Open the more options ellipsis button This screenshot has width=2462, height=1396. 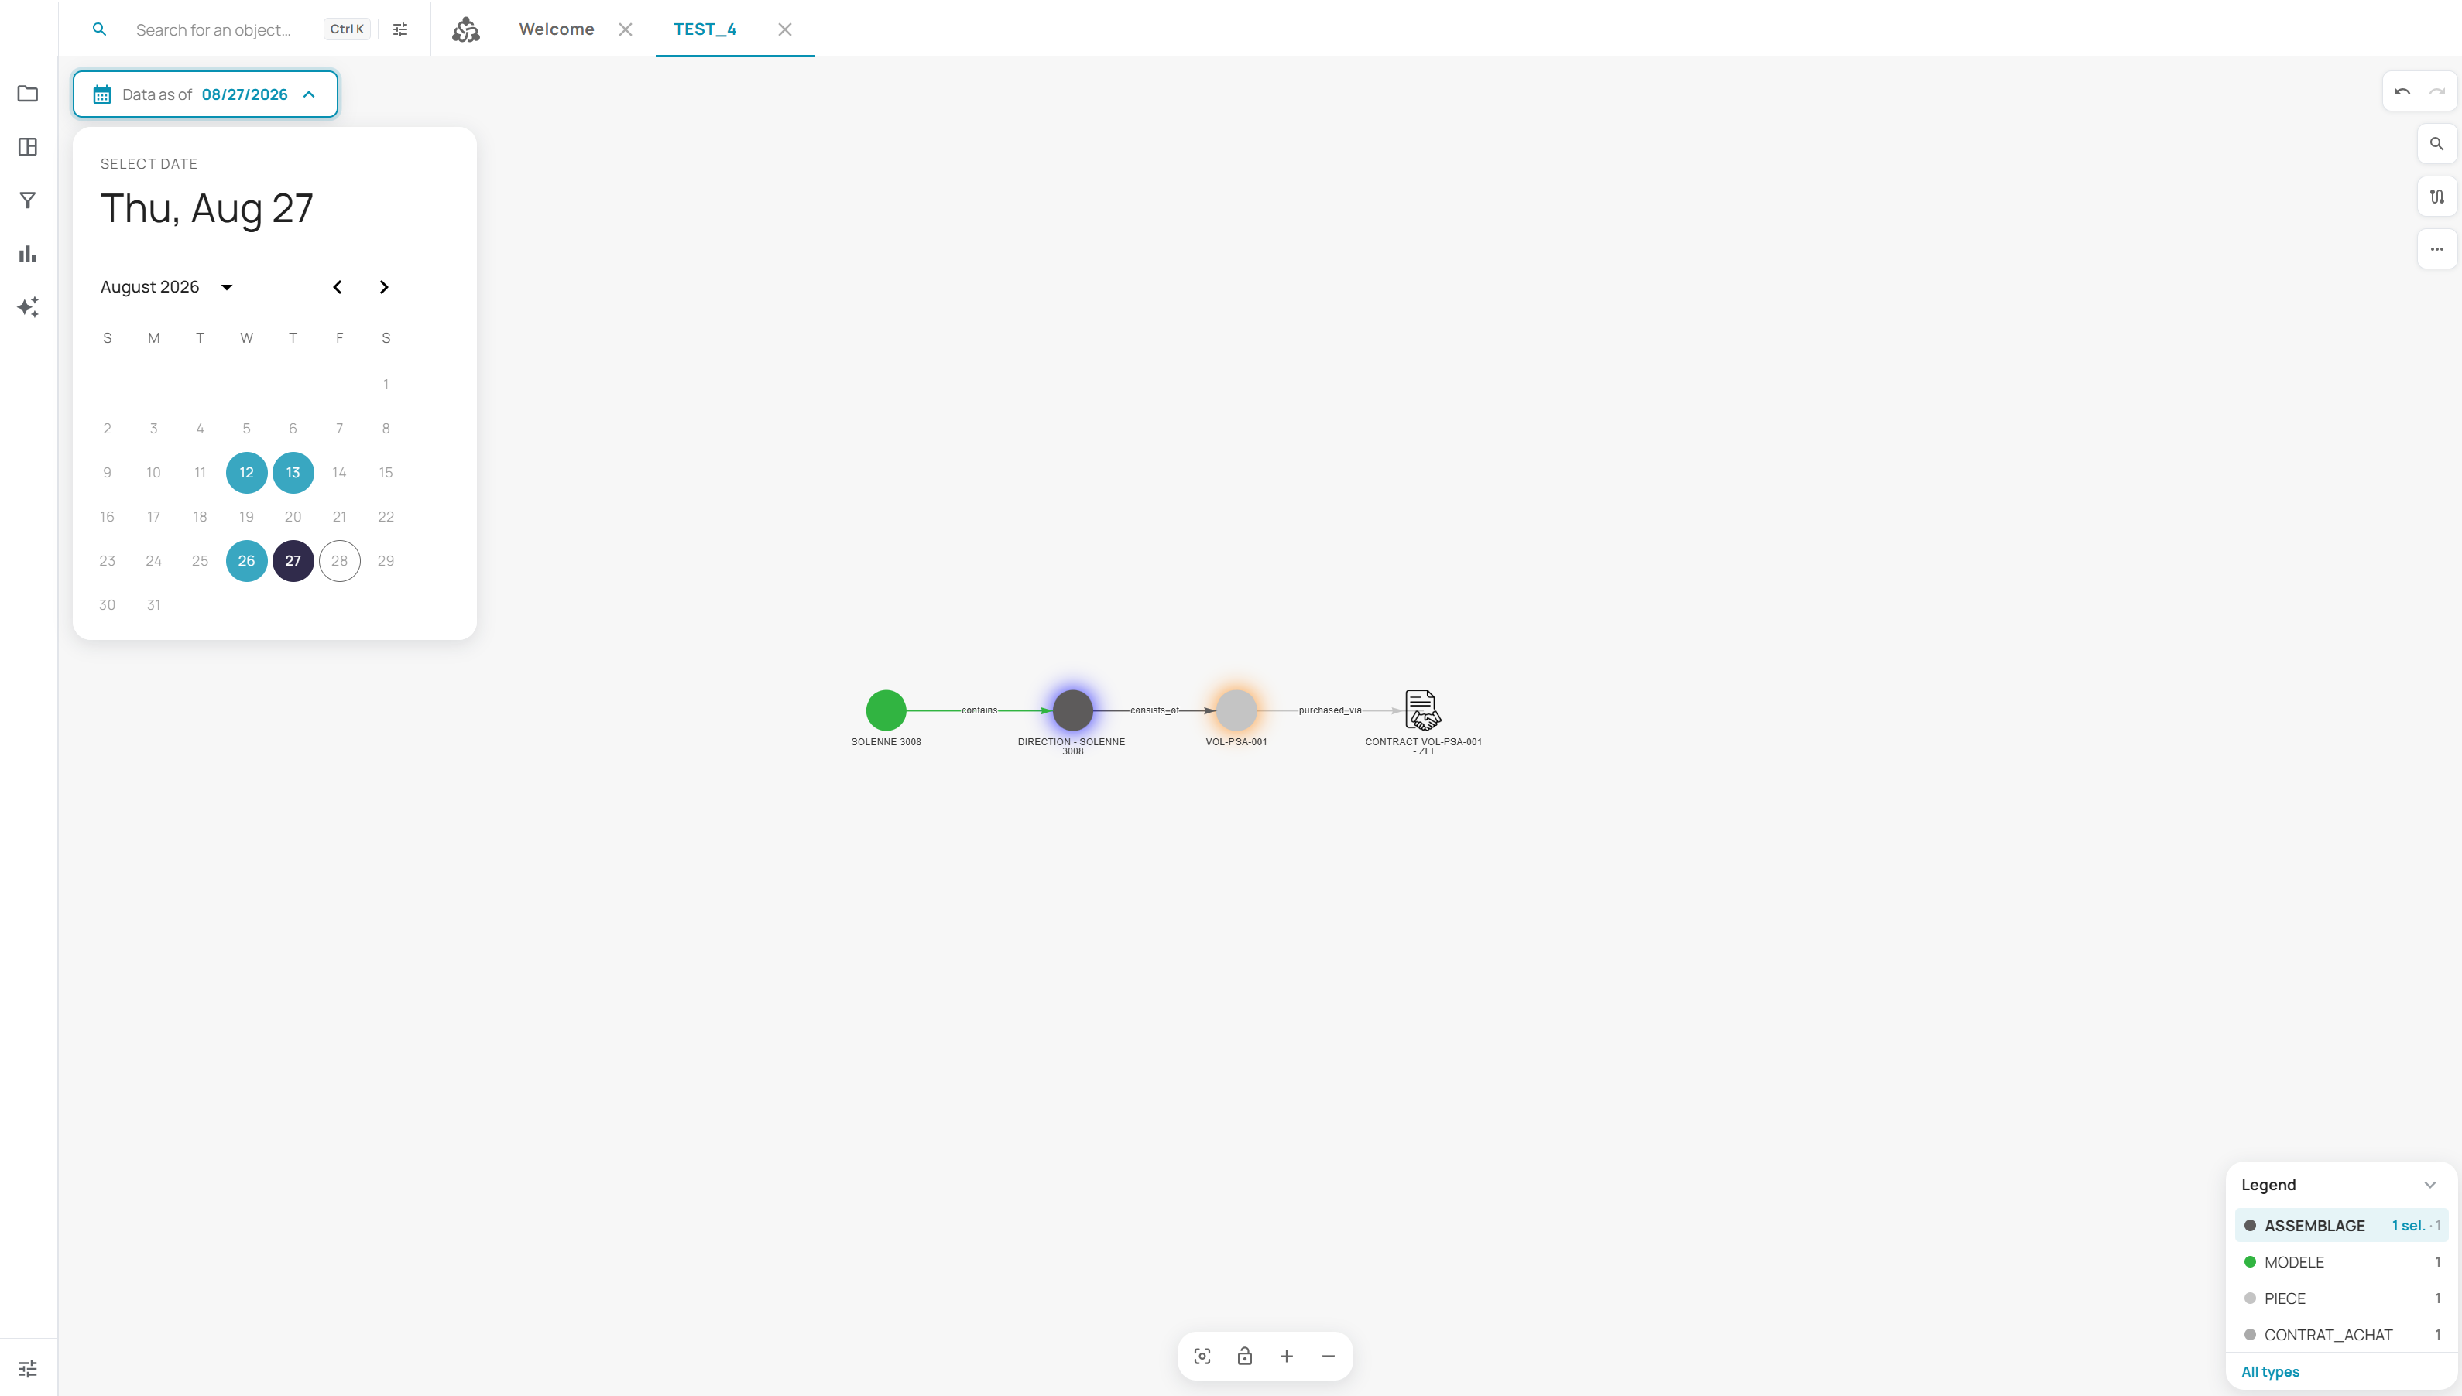click(x=2437, y=249)
